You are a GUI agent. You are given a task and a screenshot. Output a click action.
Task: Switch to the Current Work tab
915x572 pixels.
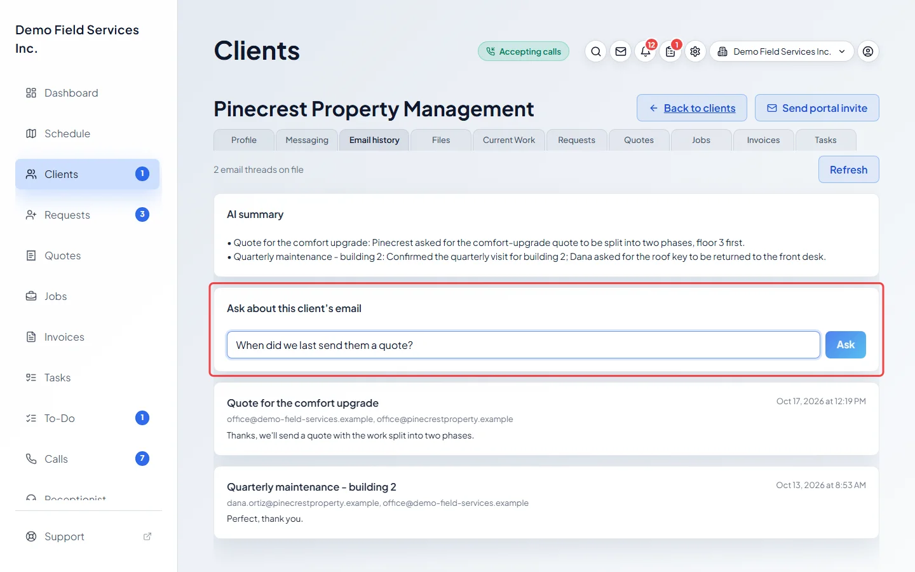(509, 140)
